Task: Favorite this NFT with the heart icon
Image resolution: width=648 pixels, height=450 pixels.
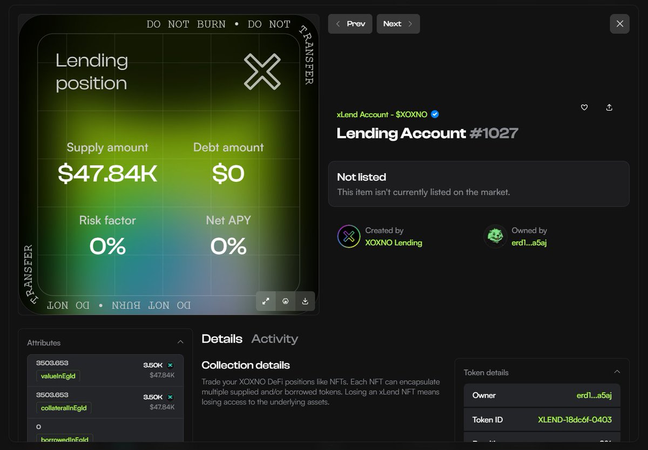Action: click(x=584, y=107)
